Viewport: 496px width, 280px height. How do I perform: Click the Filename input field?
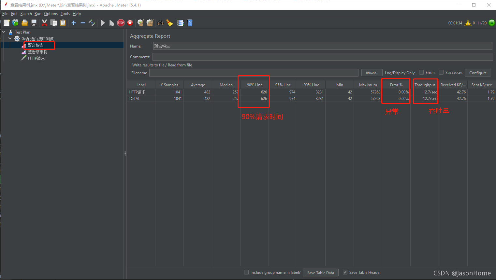254,73
